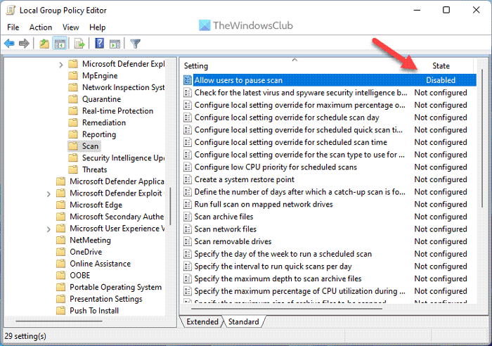This screenshot has height=346, width=492.
Task: Click the policy icon beside Scan archive files
Action: [188, 217]
